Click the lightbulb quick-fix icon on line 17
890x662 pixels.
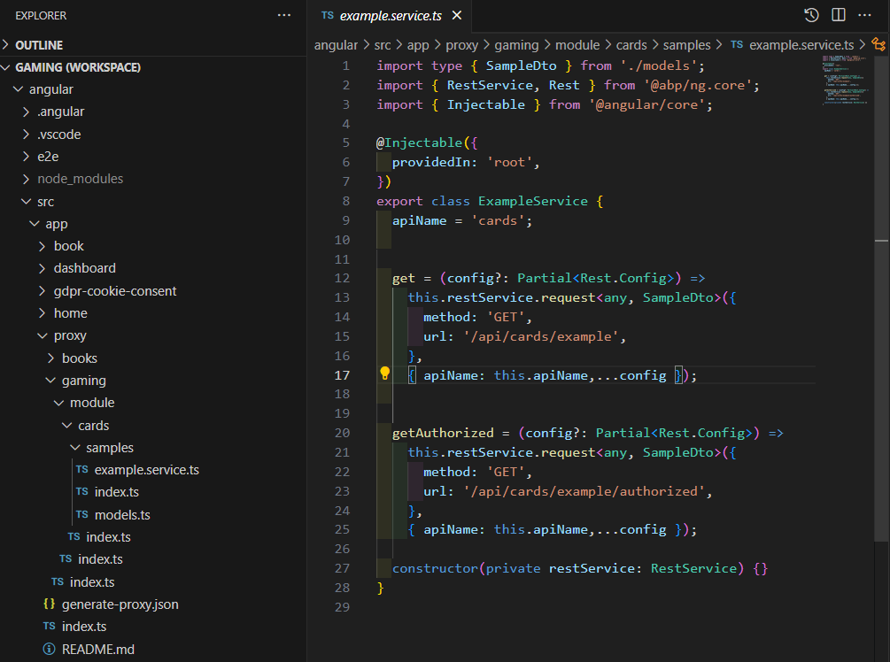tap(384, 374)
